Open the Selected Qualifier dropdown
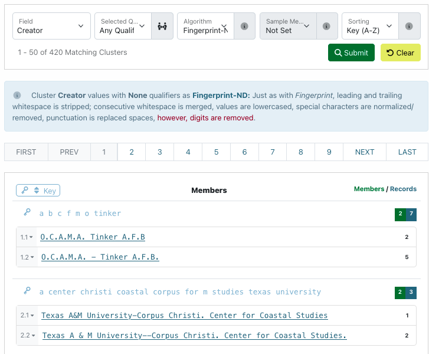The image size is (429, 354). point(123,26)
